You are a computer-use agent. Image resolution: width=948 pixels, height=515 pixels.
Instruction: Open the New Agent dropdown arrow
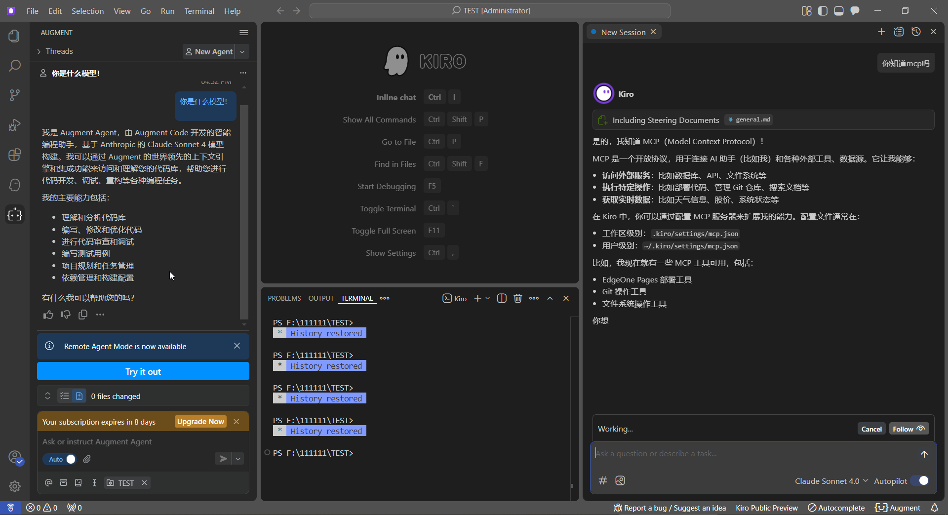(242, 51)
